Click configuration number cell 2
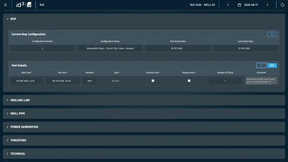 click(42, 49)
